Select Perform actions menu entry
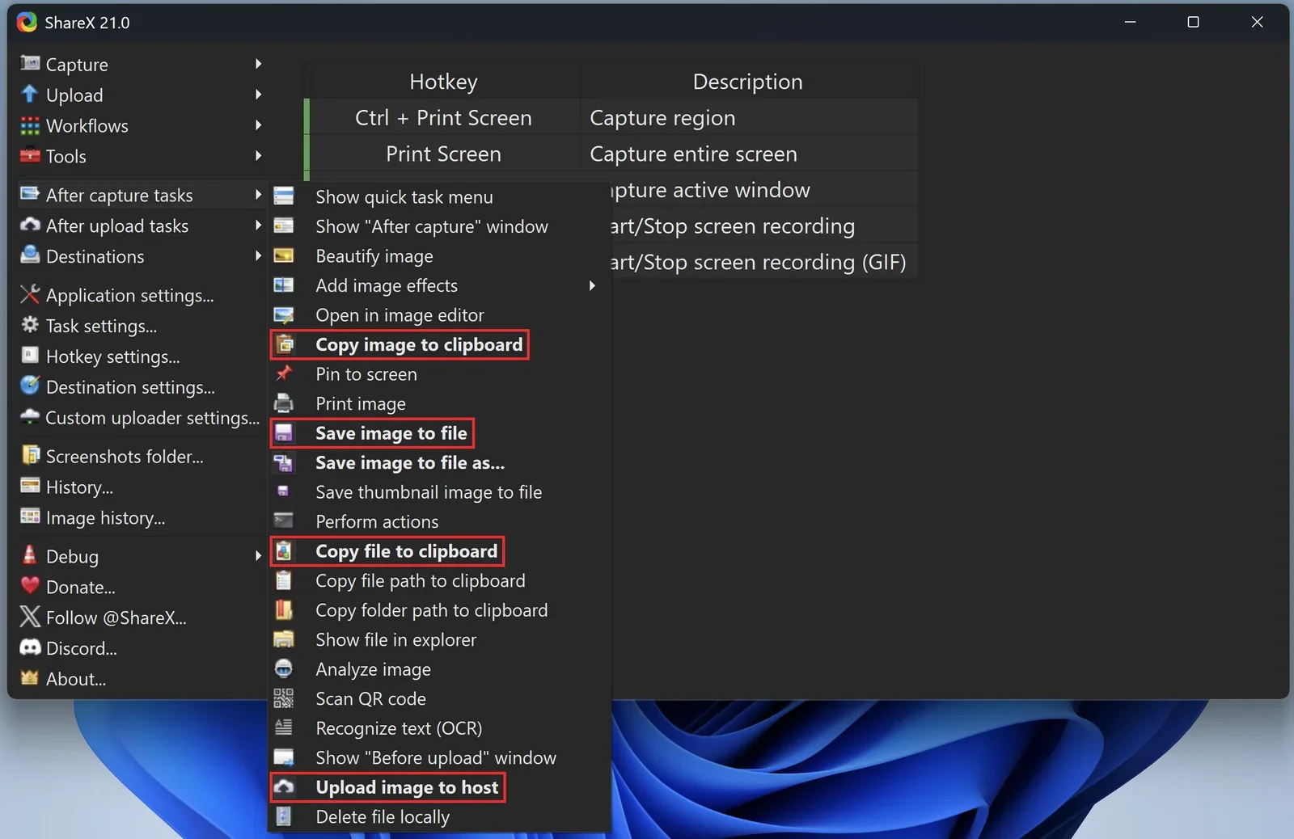 pos(439,521)
